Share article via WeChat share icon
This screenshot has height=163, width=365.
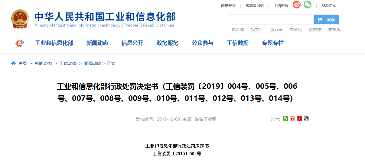(x=285, y=119)
